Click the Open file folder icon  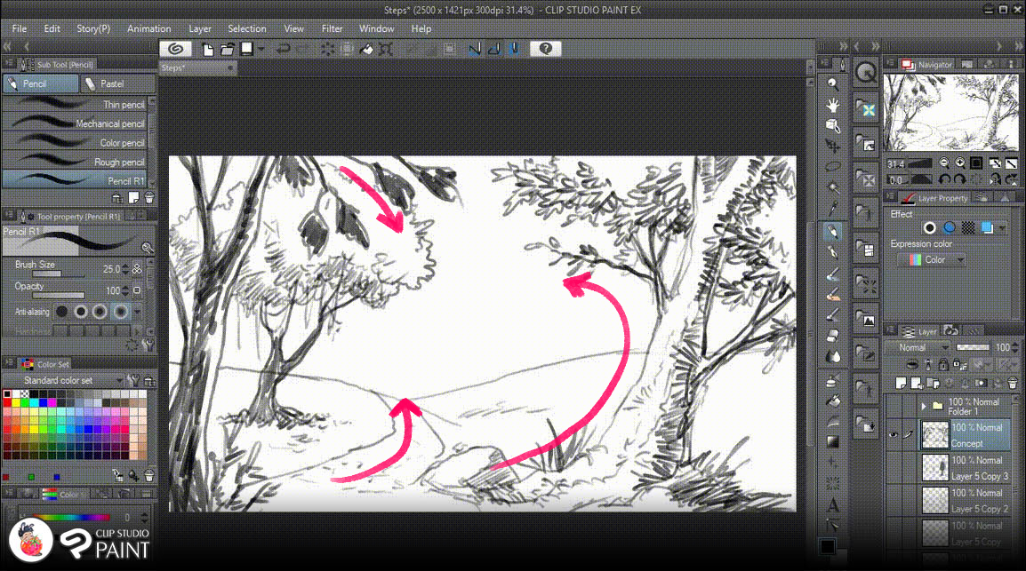click(227, 49)
